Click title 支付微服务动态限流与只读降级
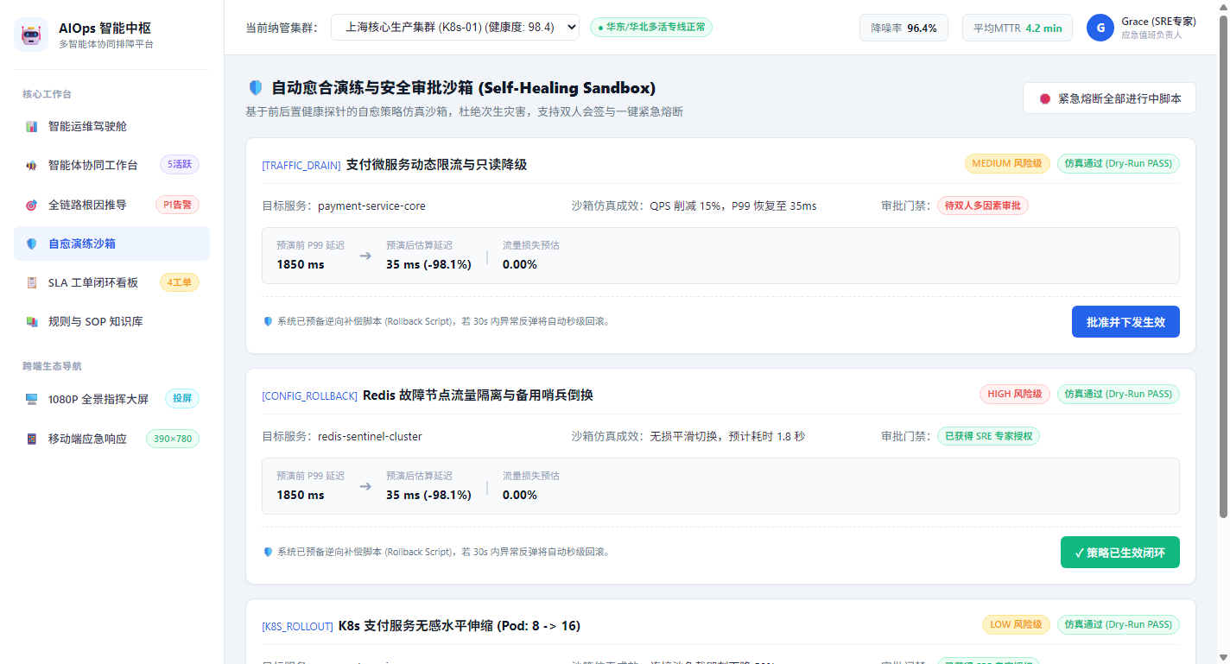Viewport: 1230px width, 664px height. click(436, 164)
